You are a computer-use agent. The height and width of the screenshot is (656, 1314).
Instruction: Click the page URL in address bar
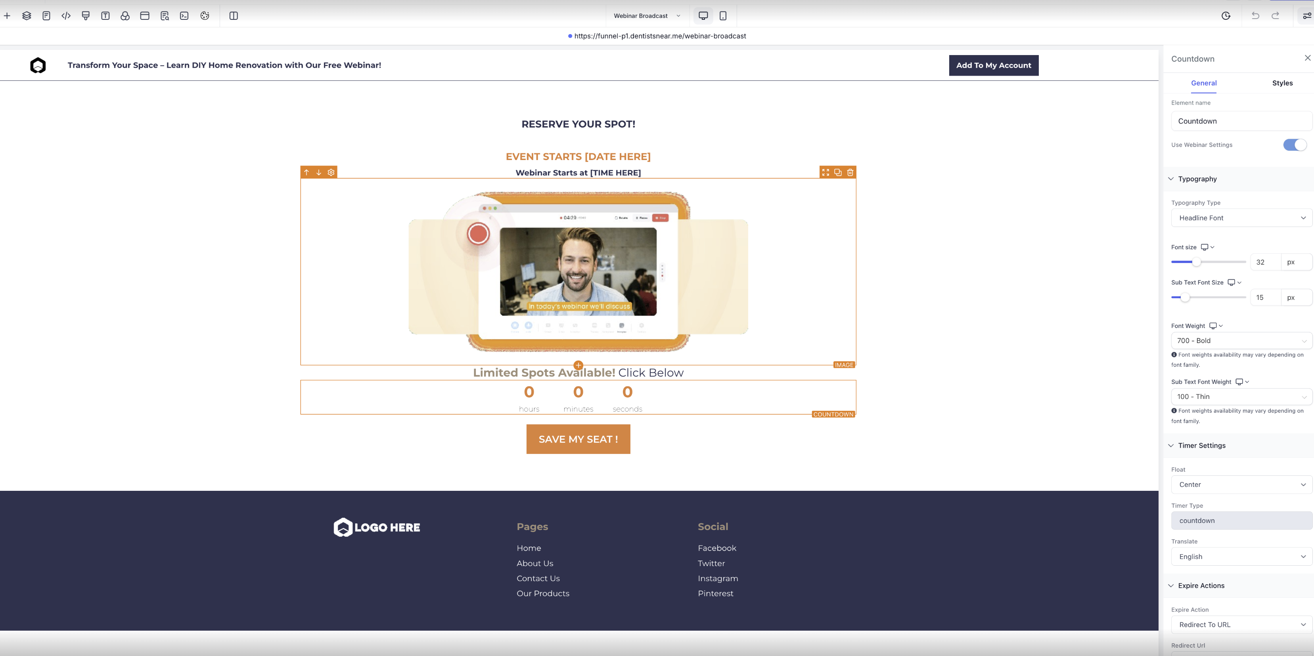pyautogui.click(x=660, y=36)
